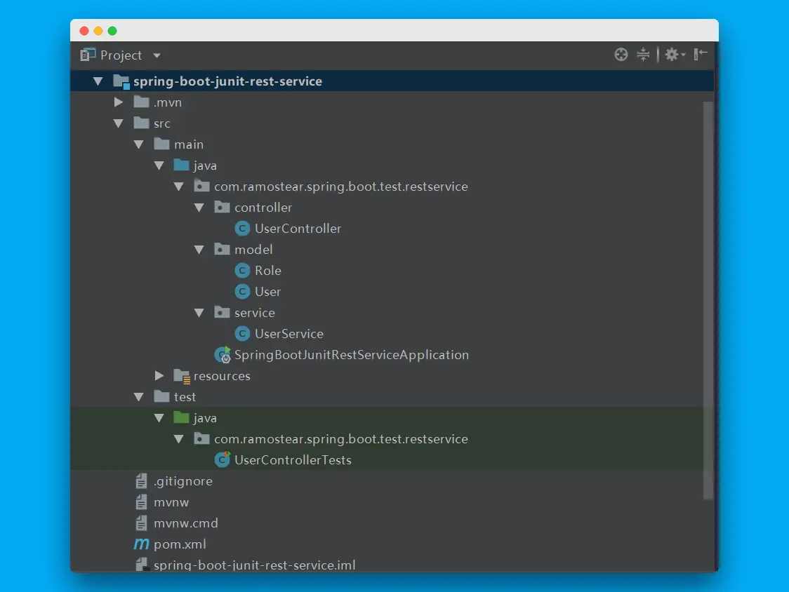Click the service package icon
789x592 pixels.
point(222,312)
